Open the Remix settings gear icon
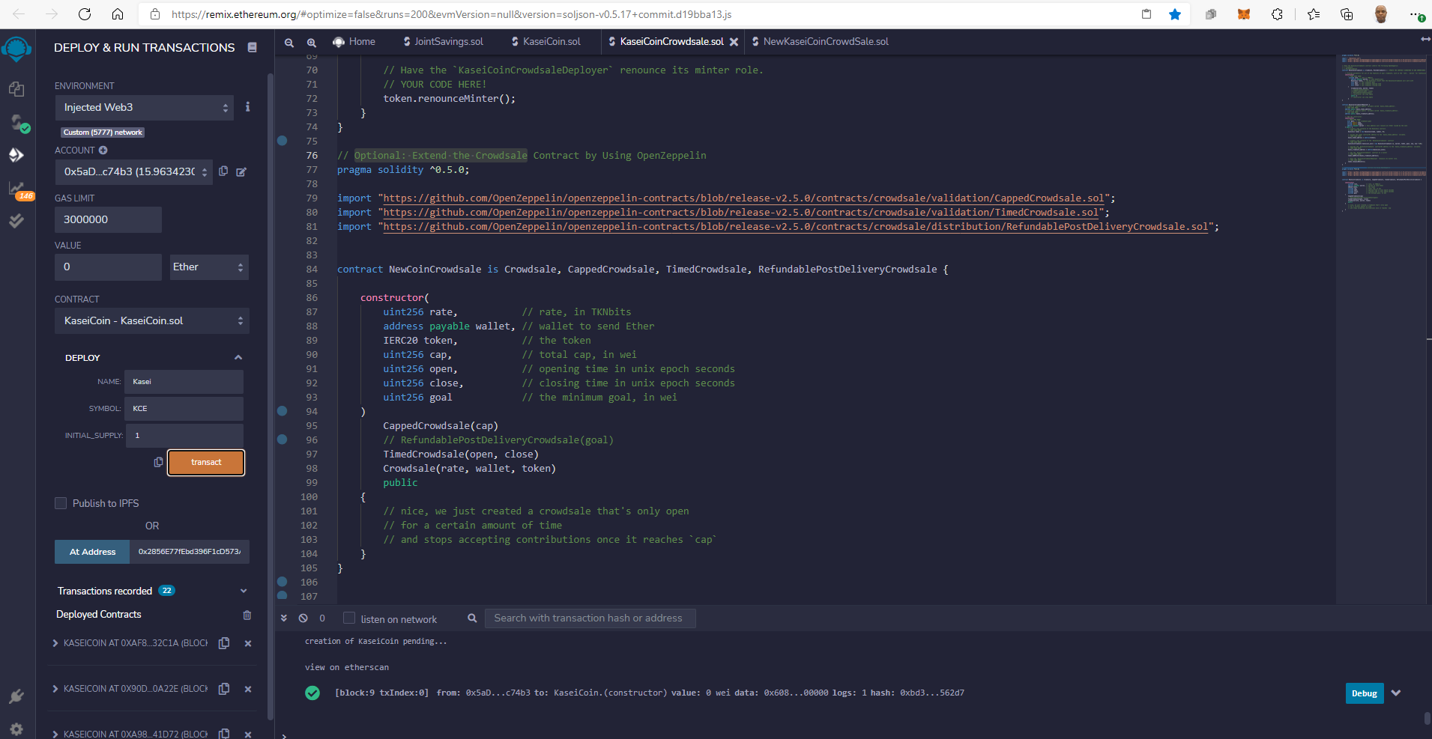1432x739 pixels. click(16, 729)
